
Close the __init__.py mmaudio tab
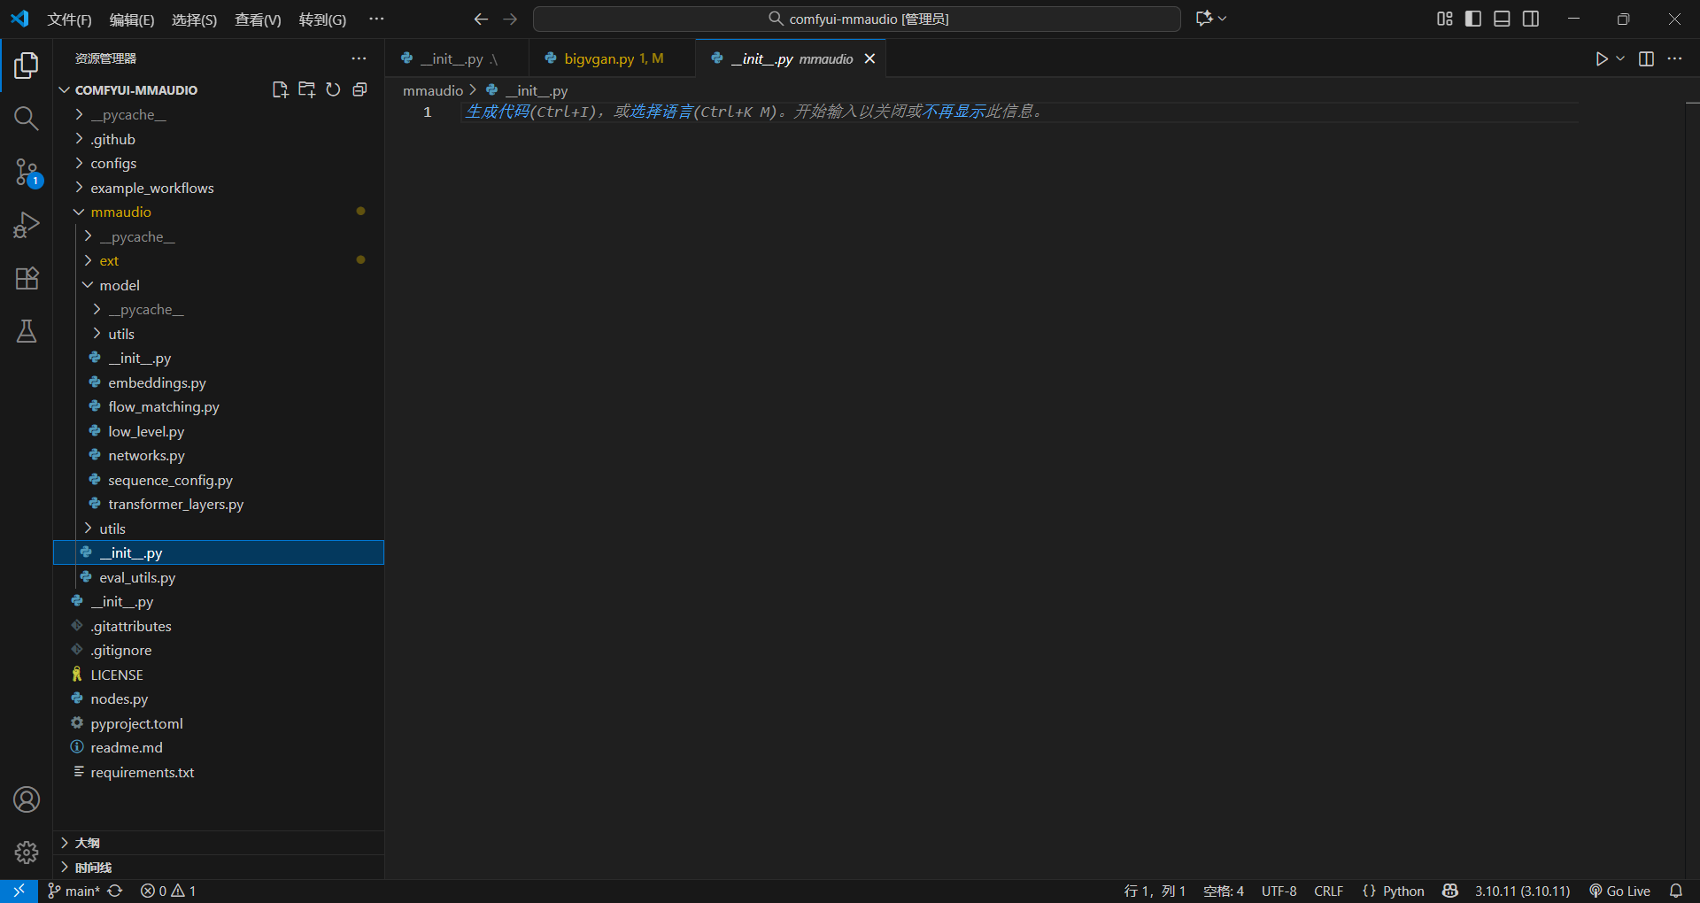869,58
